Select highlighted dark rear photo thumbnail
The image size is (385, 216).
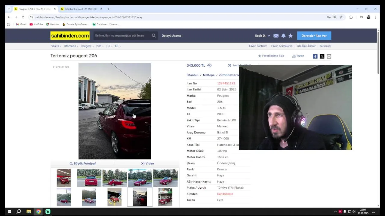[x=140, y=197]
